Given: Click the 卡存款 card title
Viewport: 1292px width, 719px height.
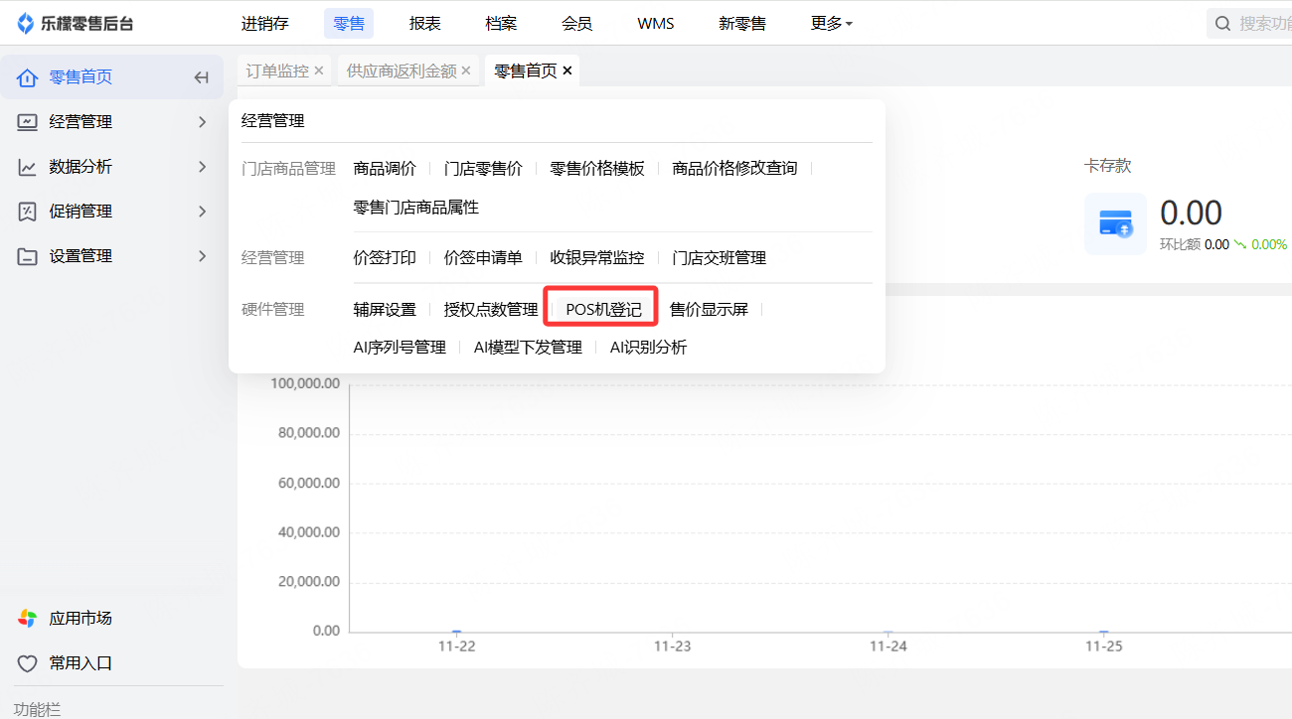Looking at the screenshot, I should tap(1107, 166).
